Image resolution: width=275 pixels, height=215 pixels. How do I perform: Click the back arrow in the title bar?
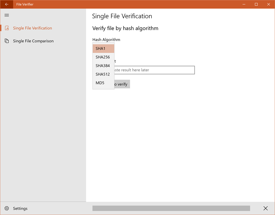[7, 4]
